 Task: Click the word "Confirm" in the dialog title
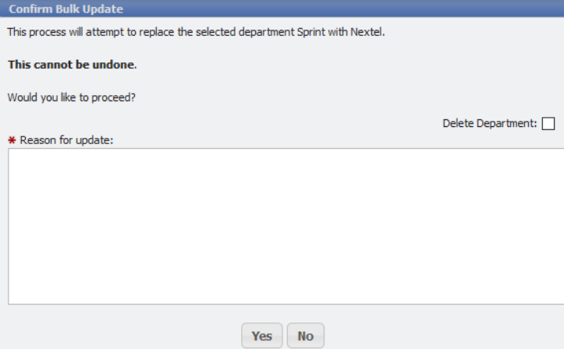click(30, 9)
